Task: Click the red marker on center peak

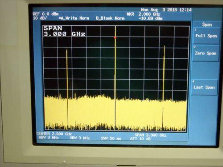Action: click(x=115, y=38)
